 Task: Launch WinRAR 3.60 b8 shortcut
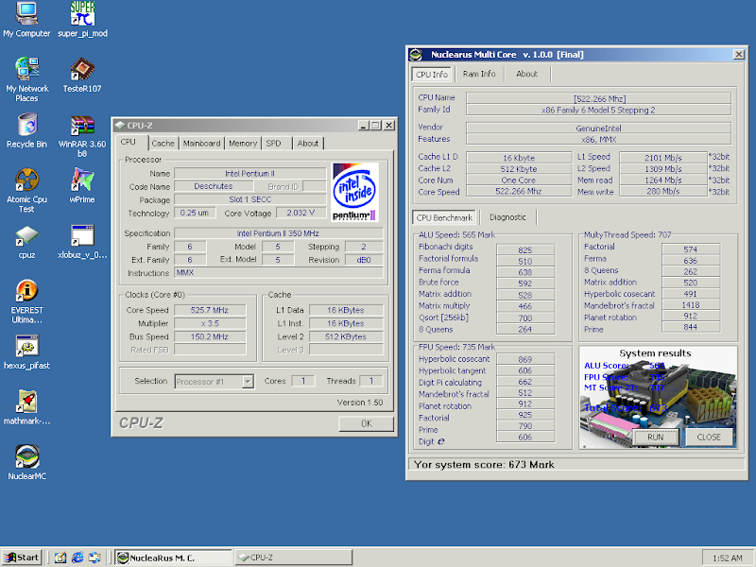(x=82, y=136)
